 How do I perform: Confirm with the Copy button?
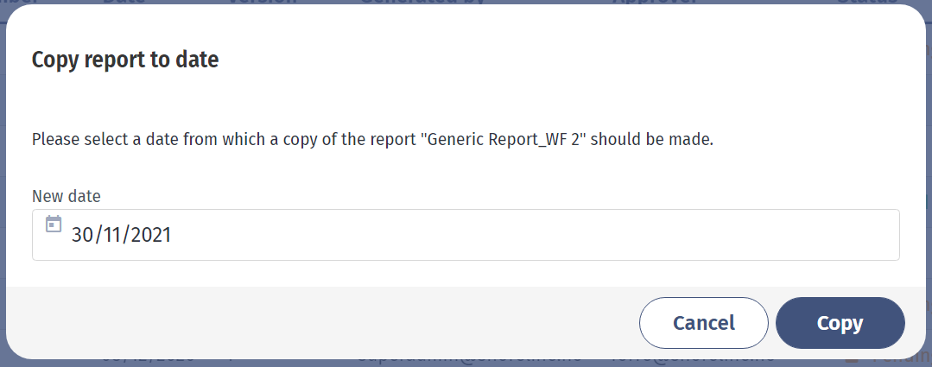840,323
